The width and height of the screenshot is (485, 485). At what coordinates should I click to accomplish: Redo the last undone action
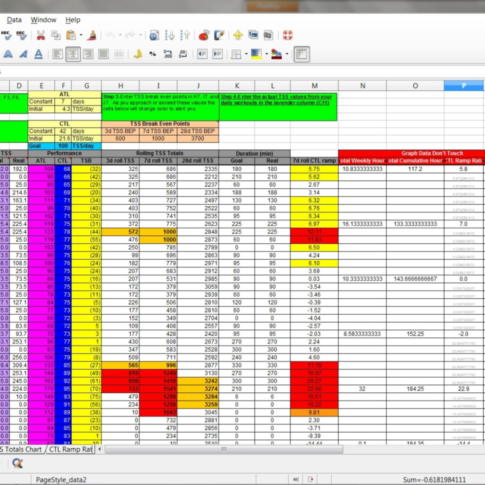129,34
